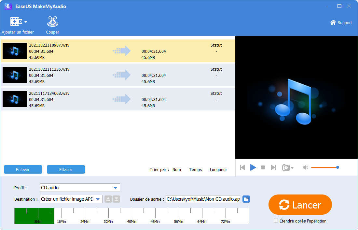Click the 72Min mark on capacity bar
The height and width of the screenshot is (230, 358).
point(225,222)
